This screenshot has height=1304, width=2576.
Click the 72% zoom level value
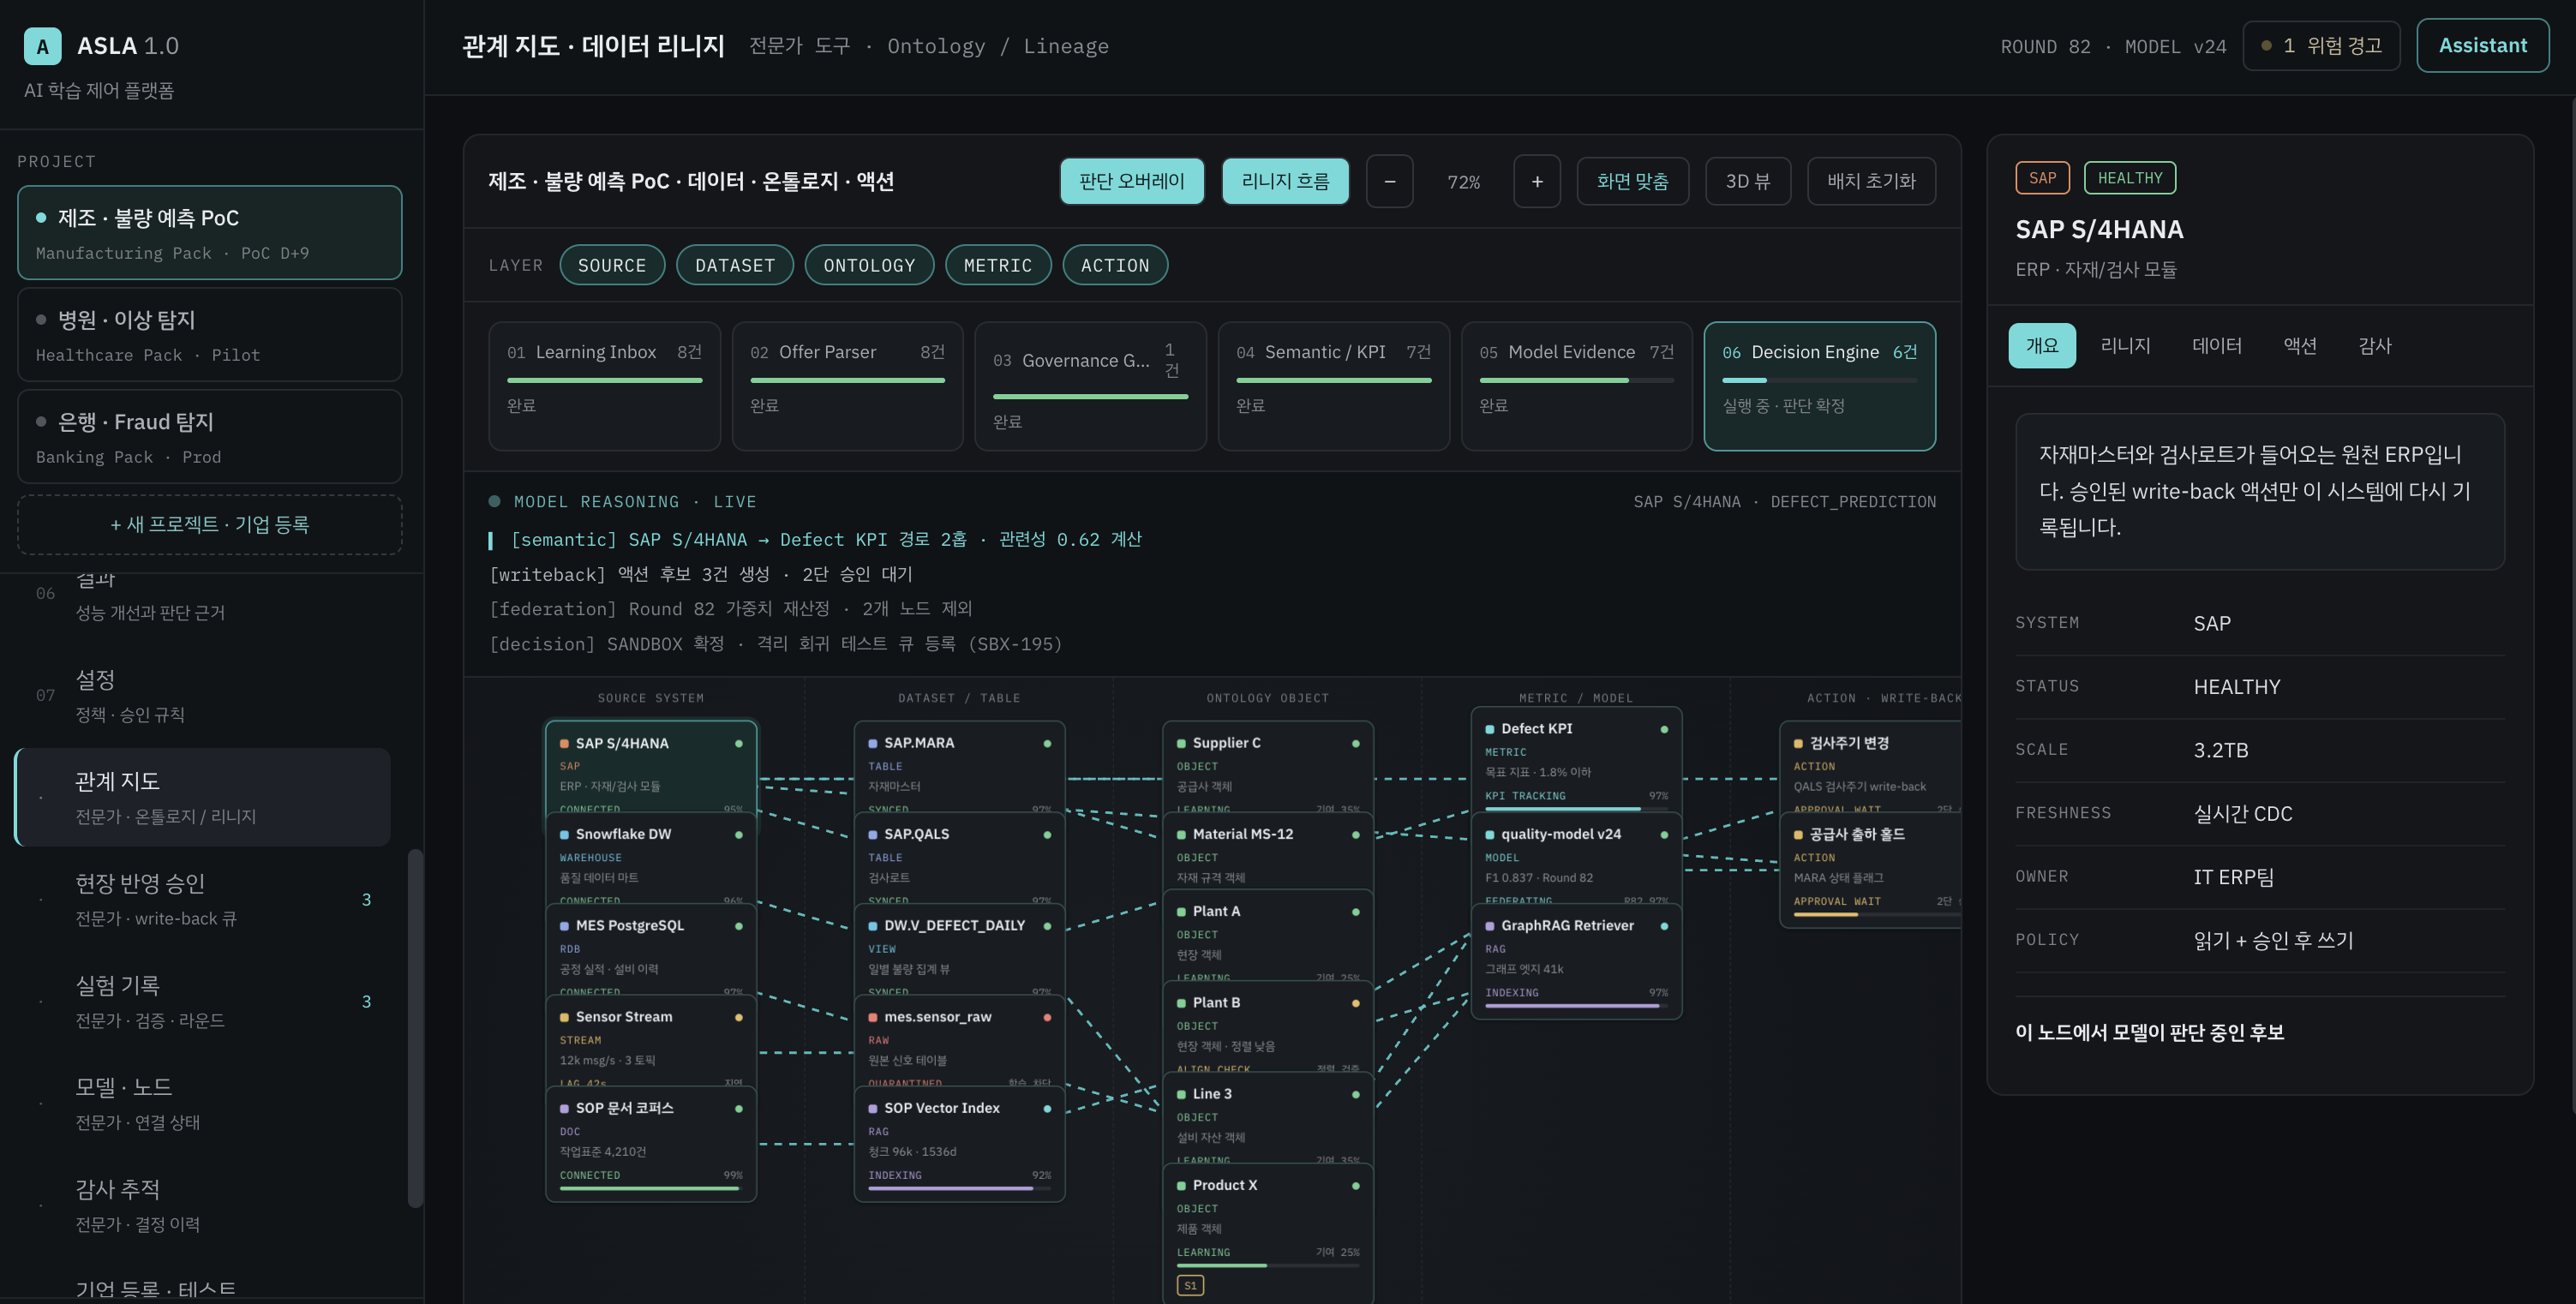tap(1463, 182)
